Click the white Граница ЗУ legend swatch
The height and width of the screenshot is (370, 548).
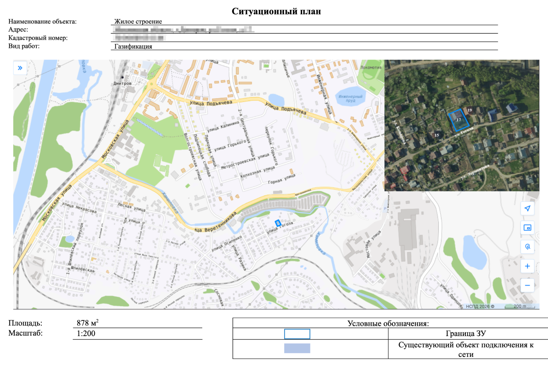(297, 334)
